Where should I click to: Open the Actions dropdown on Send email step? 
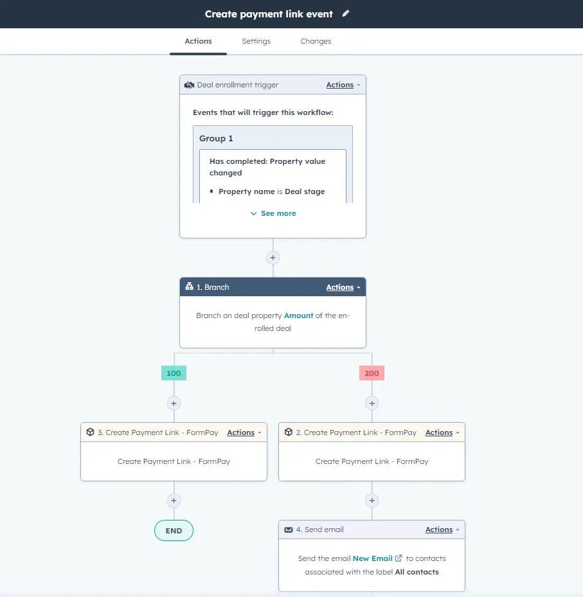[x=439, y=529]
